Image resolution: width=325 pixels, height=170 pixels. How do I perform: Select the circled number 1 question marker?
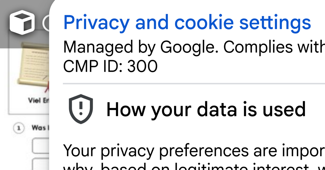pyautogui.click(x=19, y=129)
